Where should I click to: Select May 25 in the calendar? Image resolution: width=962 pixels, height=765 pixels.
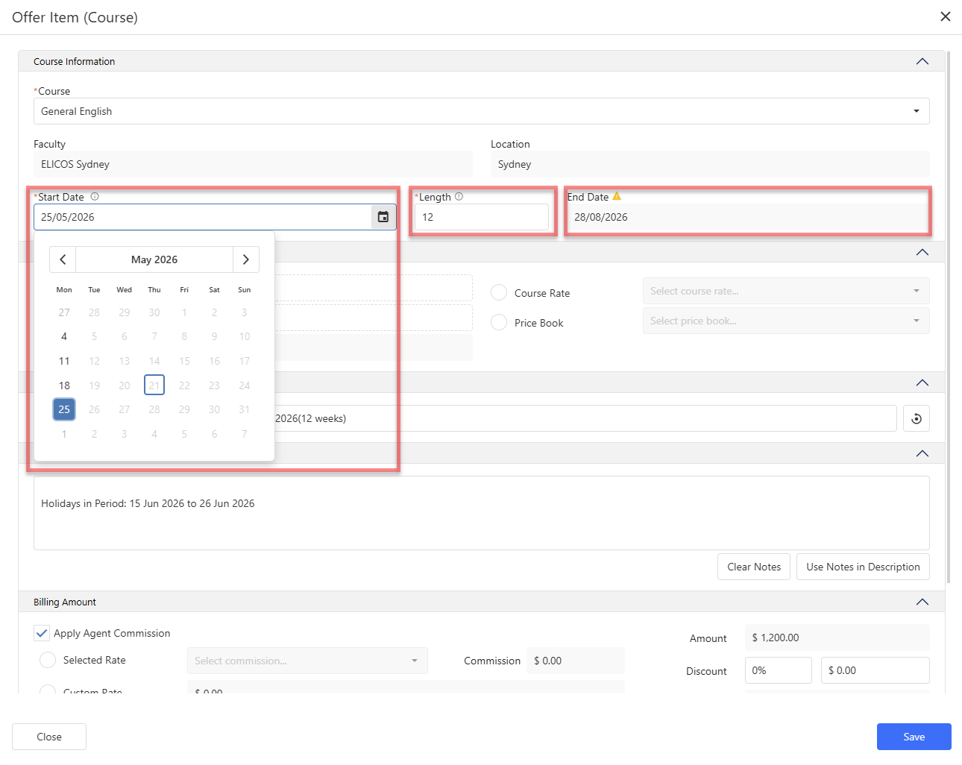click(64, 409)
